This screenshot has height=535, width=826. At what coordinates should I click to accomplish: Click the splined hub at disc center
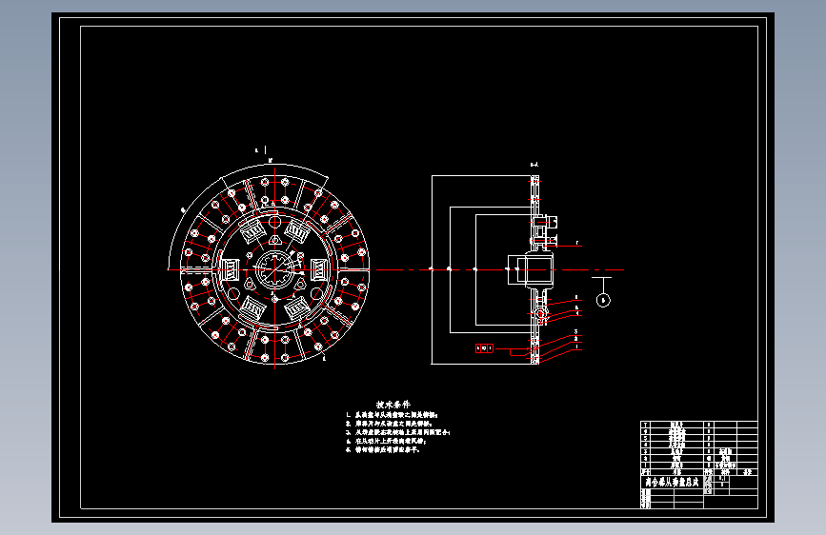coord(274,269)
